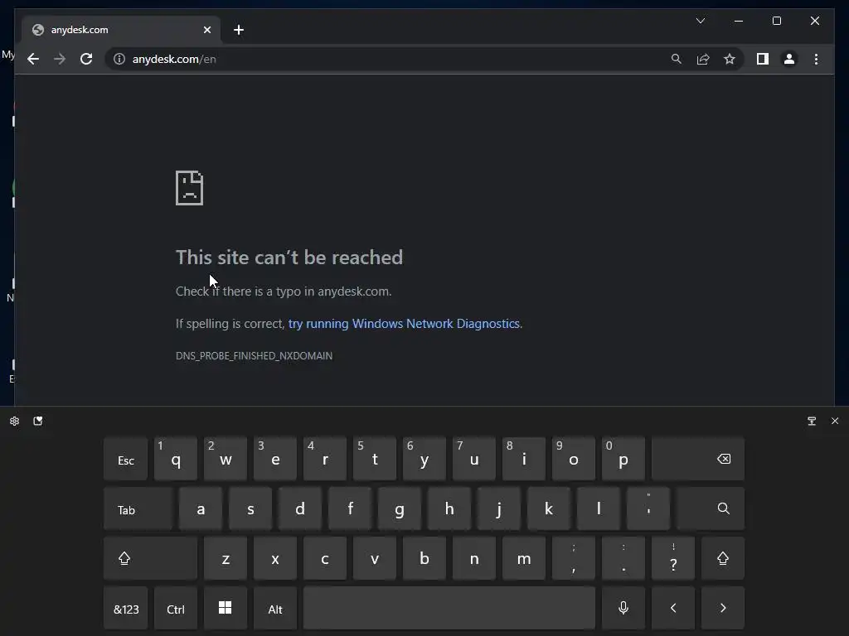Click the DNS_PROBE_FINISHED_NXDOMAIN error code
The image size is (849, 636).
pyautogui.click(x=254, y=356)
